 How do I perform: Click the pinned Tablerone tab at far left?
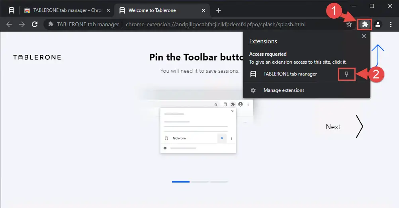point(12,10)
